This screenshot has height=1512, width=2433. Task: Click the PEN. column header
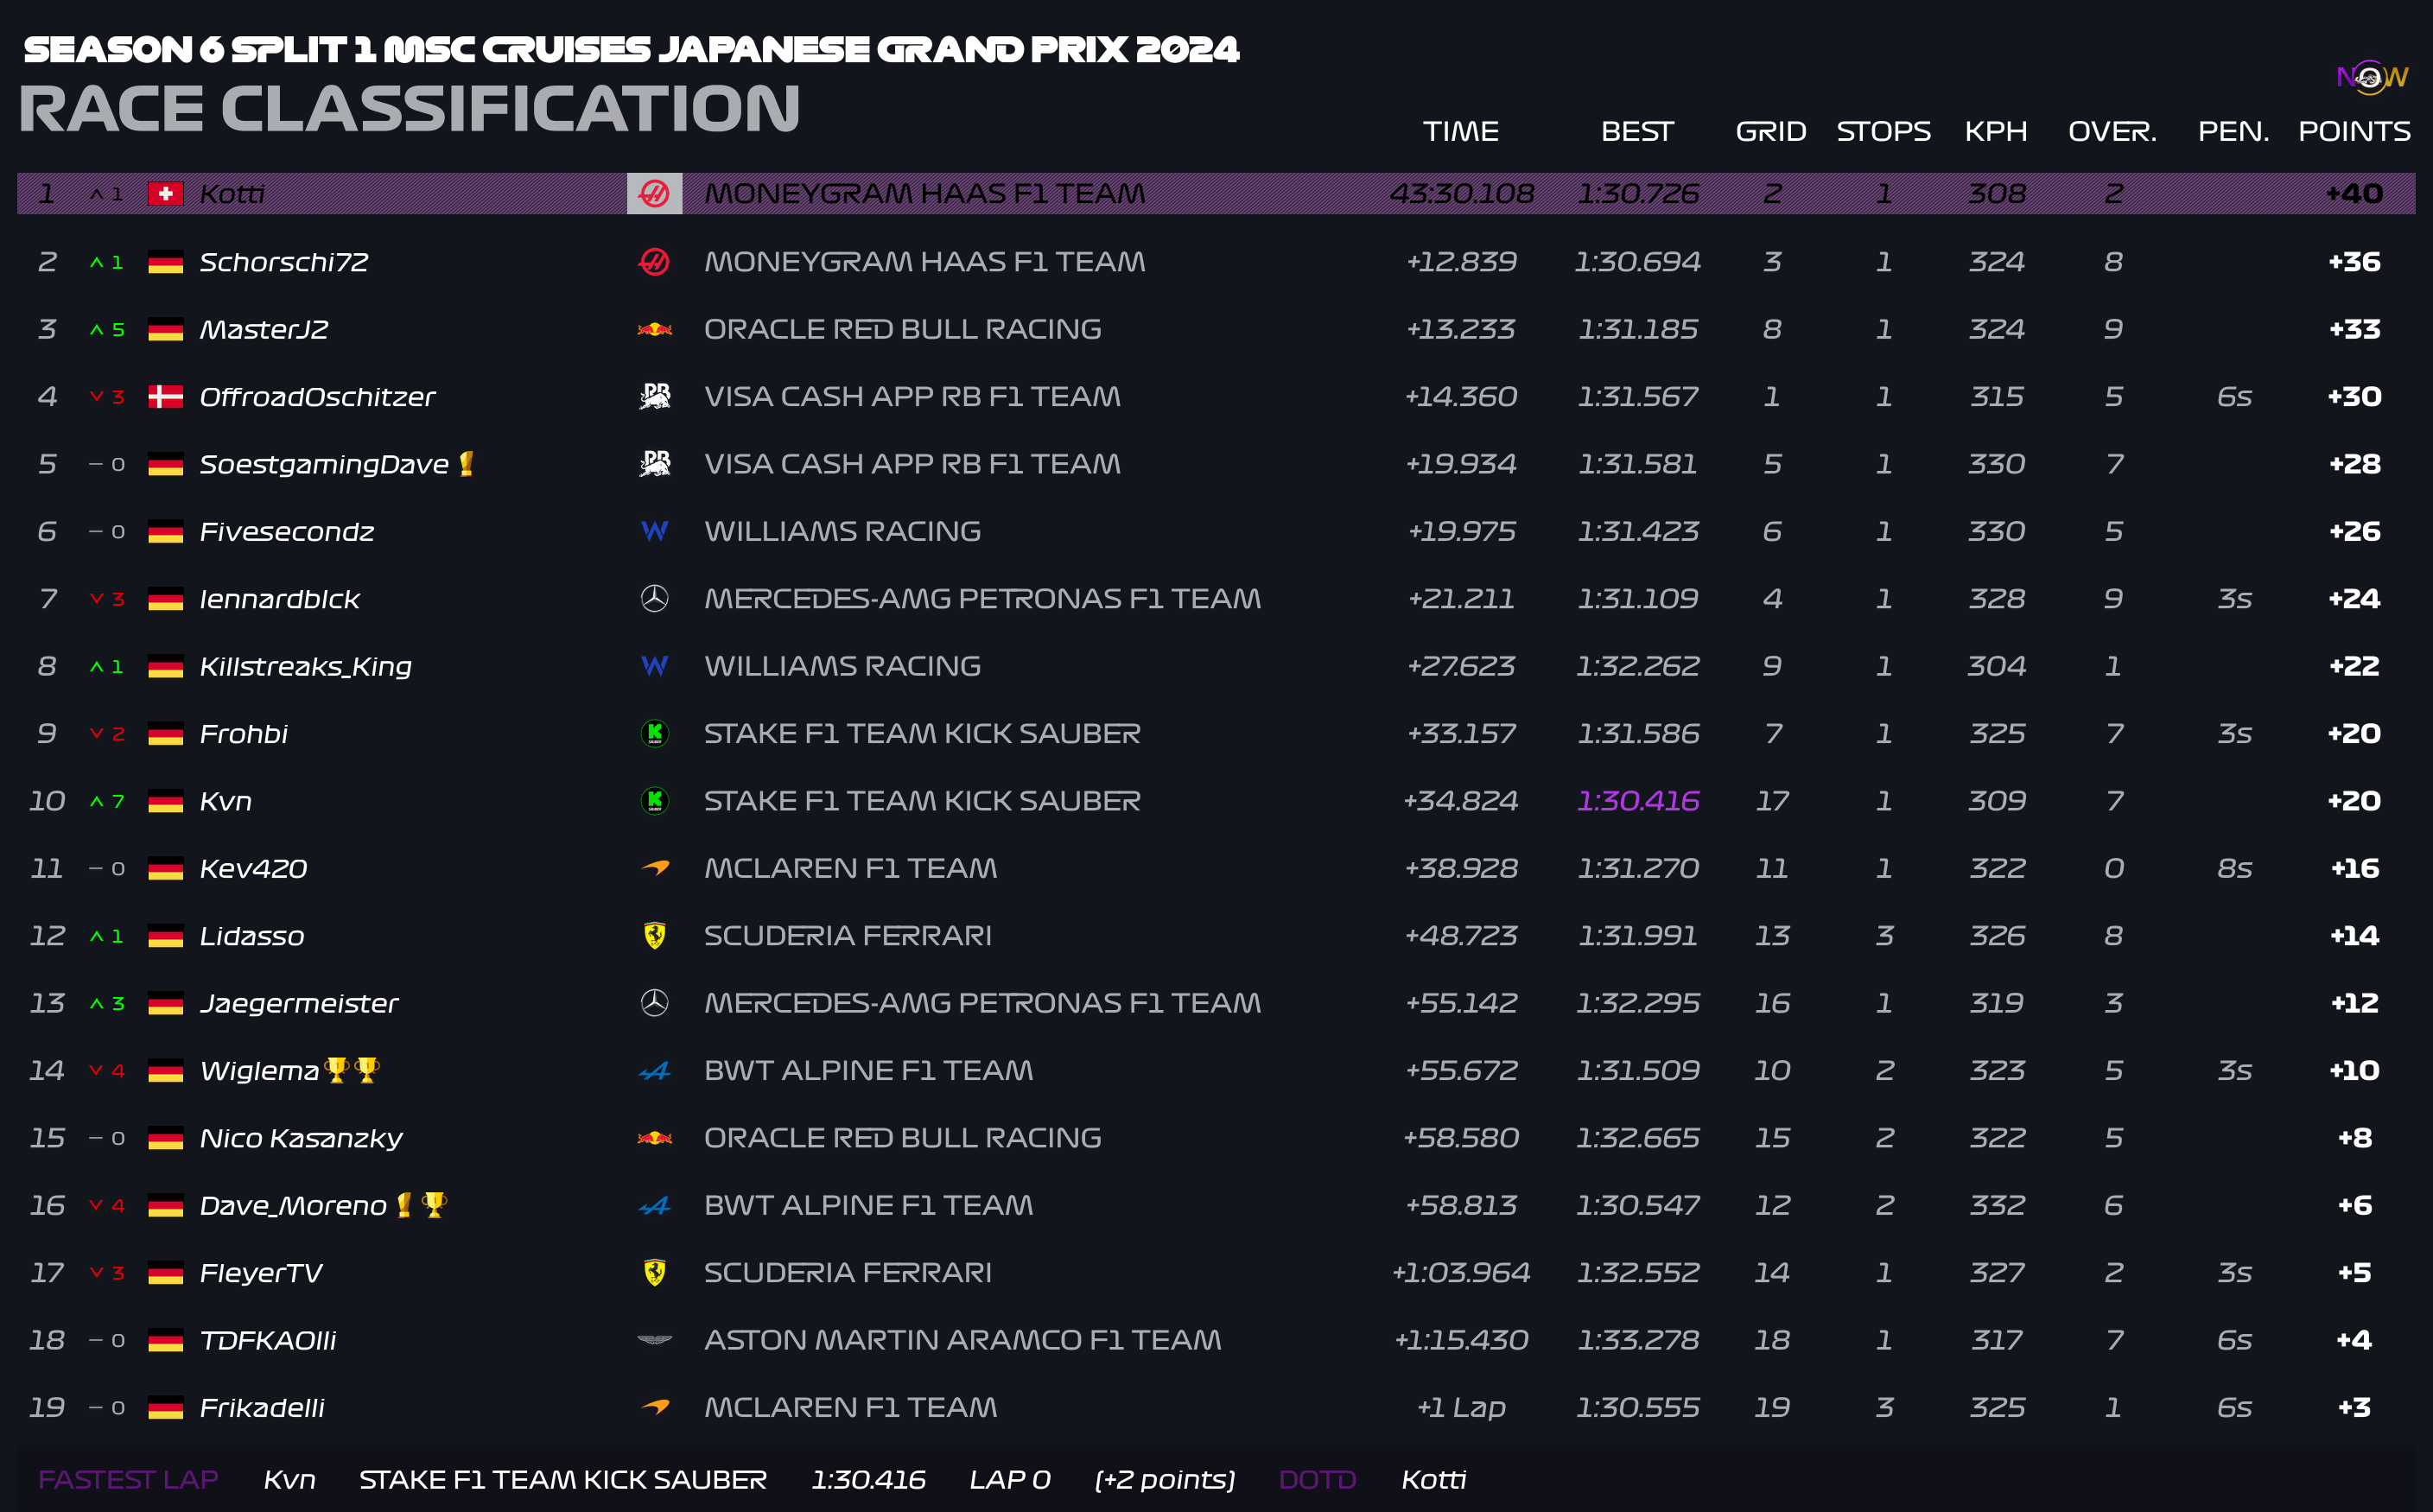[2233, 131]
